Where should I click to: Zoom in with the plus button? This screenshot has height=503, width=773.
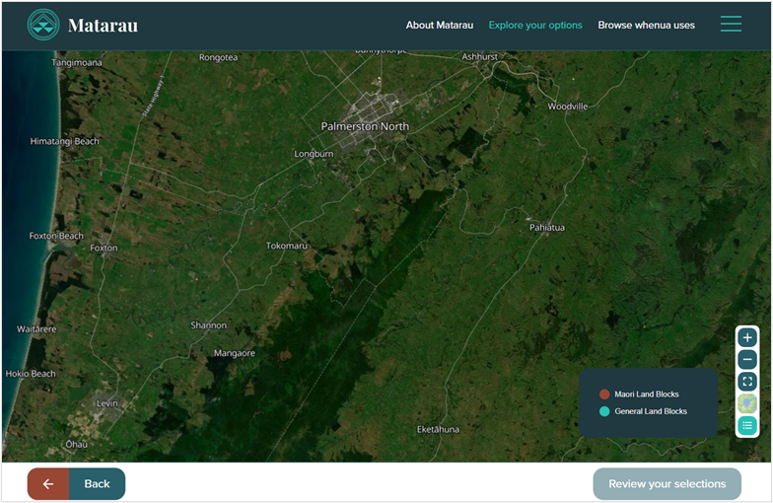click(x=747, y=337)
